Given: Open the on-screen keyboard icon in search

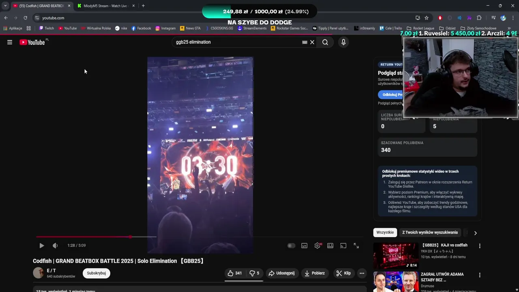Looking at the screenshot, I should pyautogui.click(x=305, y=42).
